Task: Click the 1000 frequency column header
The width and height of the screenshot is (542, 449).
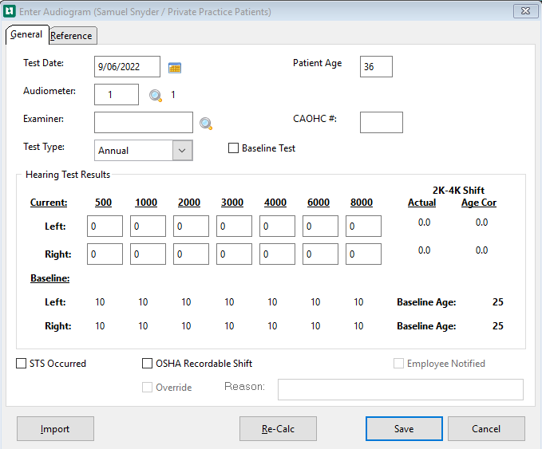Action: click(x=146, y=203)
